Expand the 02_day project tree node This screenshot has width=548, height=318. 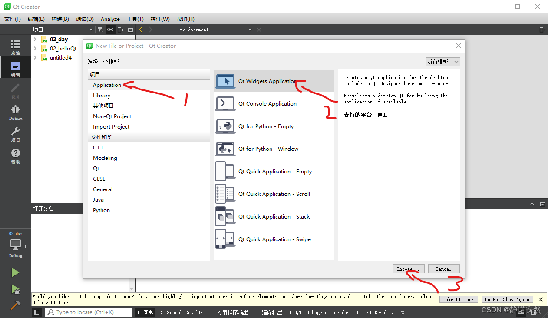pos(35,39)
